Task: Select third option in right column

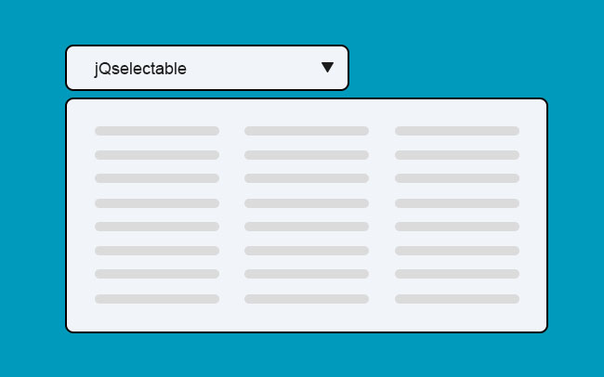Action: [x=457, y=178]
